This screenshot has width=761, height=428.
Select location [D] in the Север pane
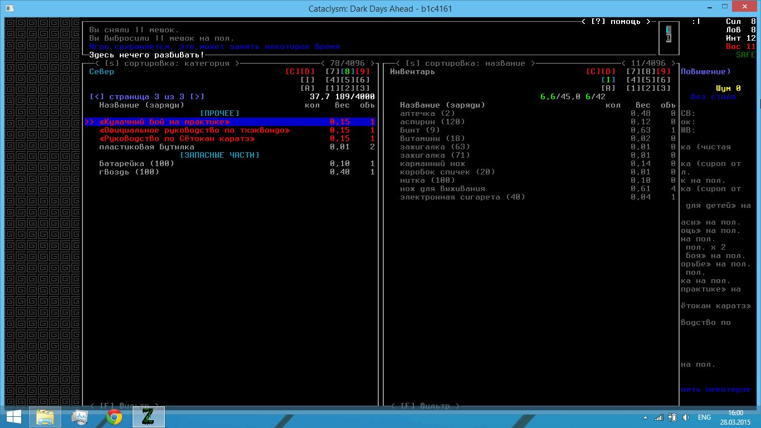(308, 72)
